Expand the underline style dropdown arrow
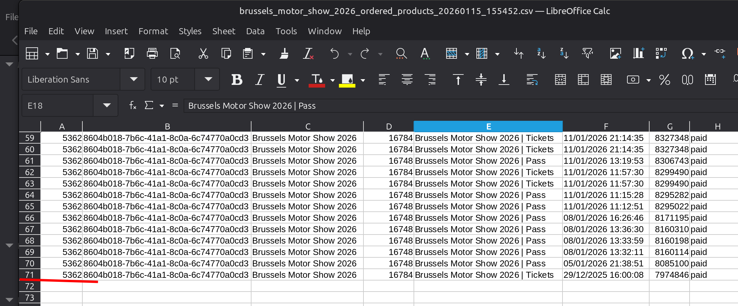Viewport: 738px width, 306px height. point(297,80)
